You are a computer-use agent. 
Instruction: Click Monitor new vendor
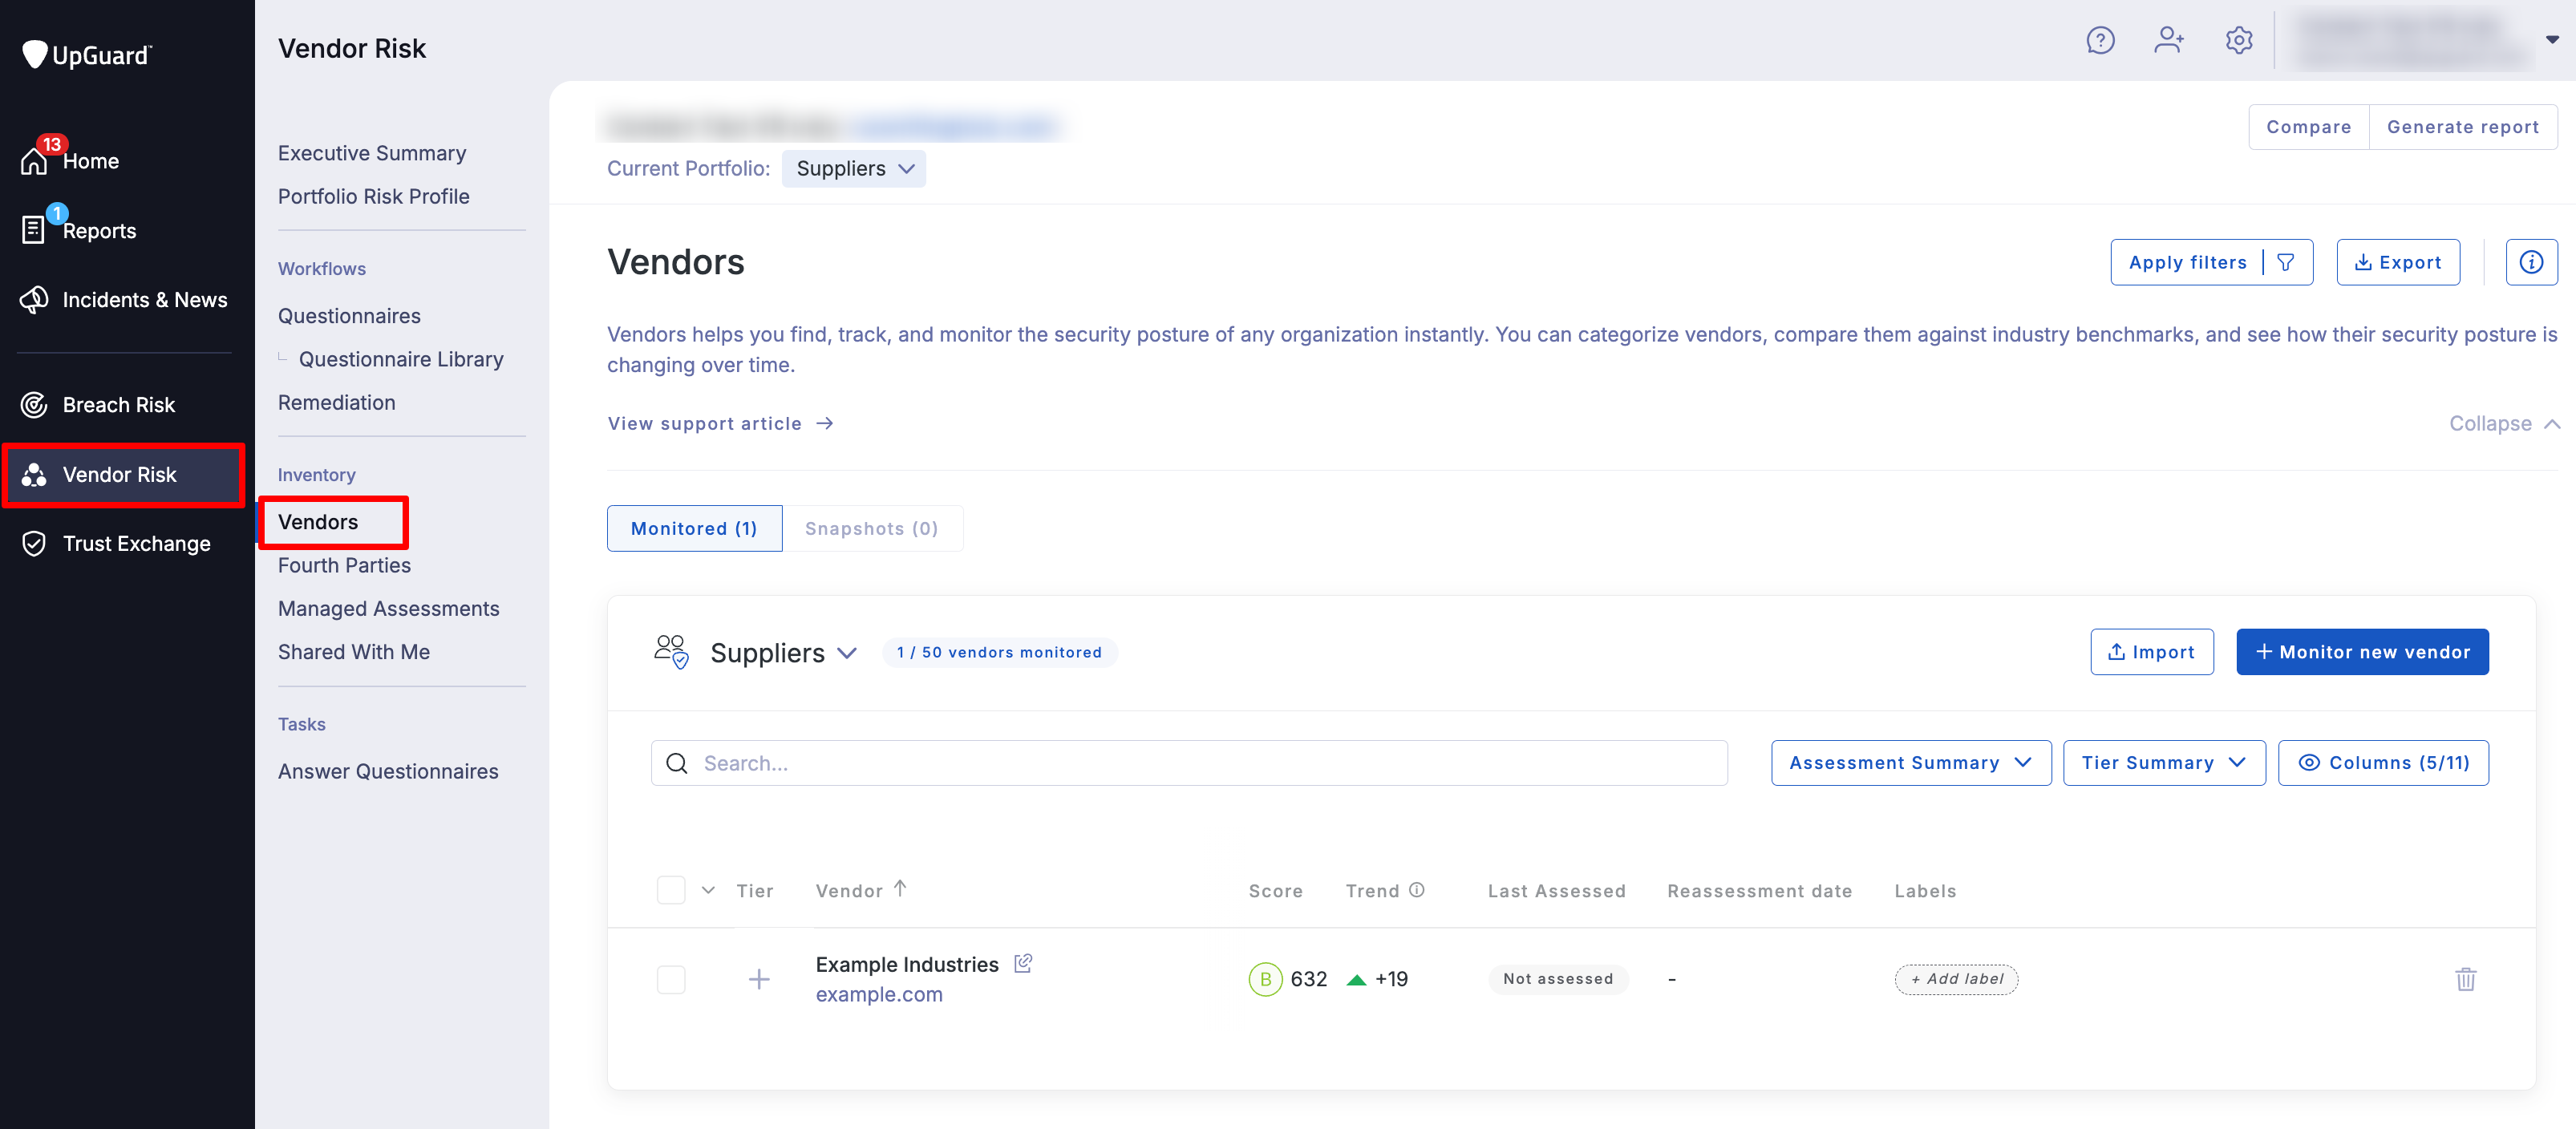2361,651
